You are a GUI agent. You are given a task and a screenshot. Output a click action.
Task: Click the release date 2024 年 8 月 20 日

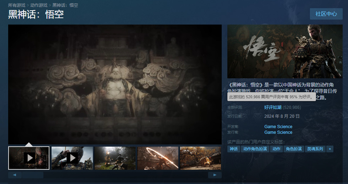(282, 116)
